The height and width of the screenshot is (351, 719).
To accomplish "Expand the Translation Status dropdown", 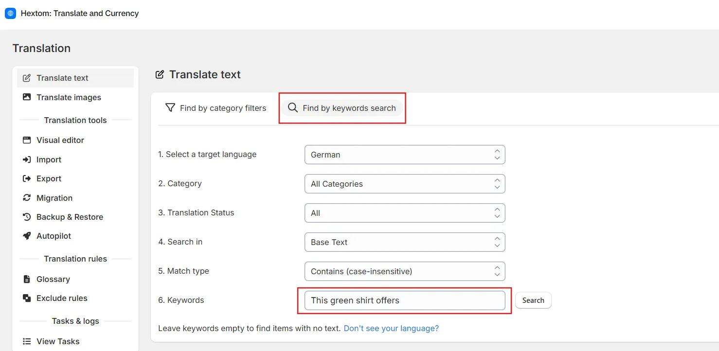I will [x=405, y=213].
